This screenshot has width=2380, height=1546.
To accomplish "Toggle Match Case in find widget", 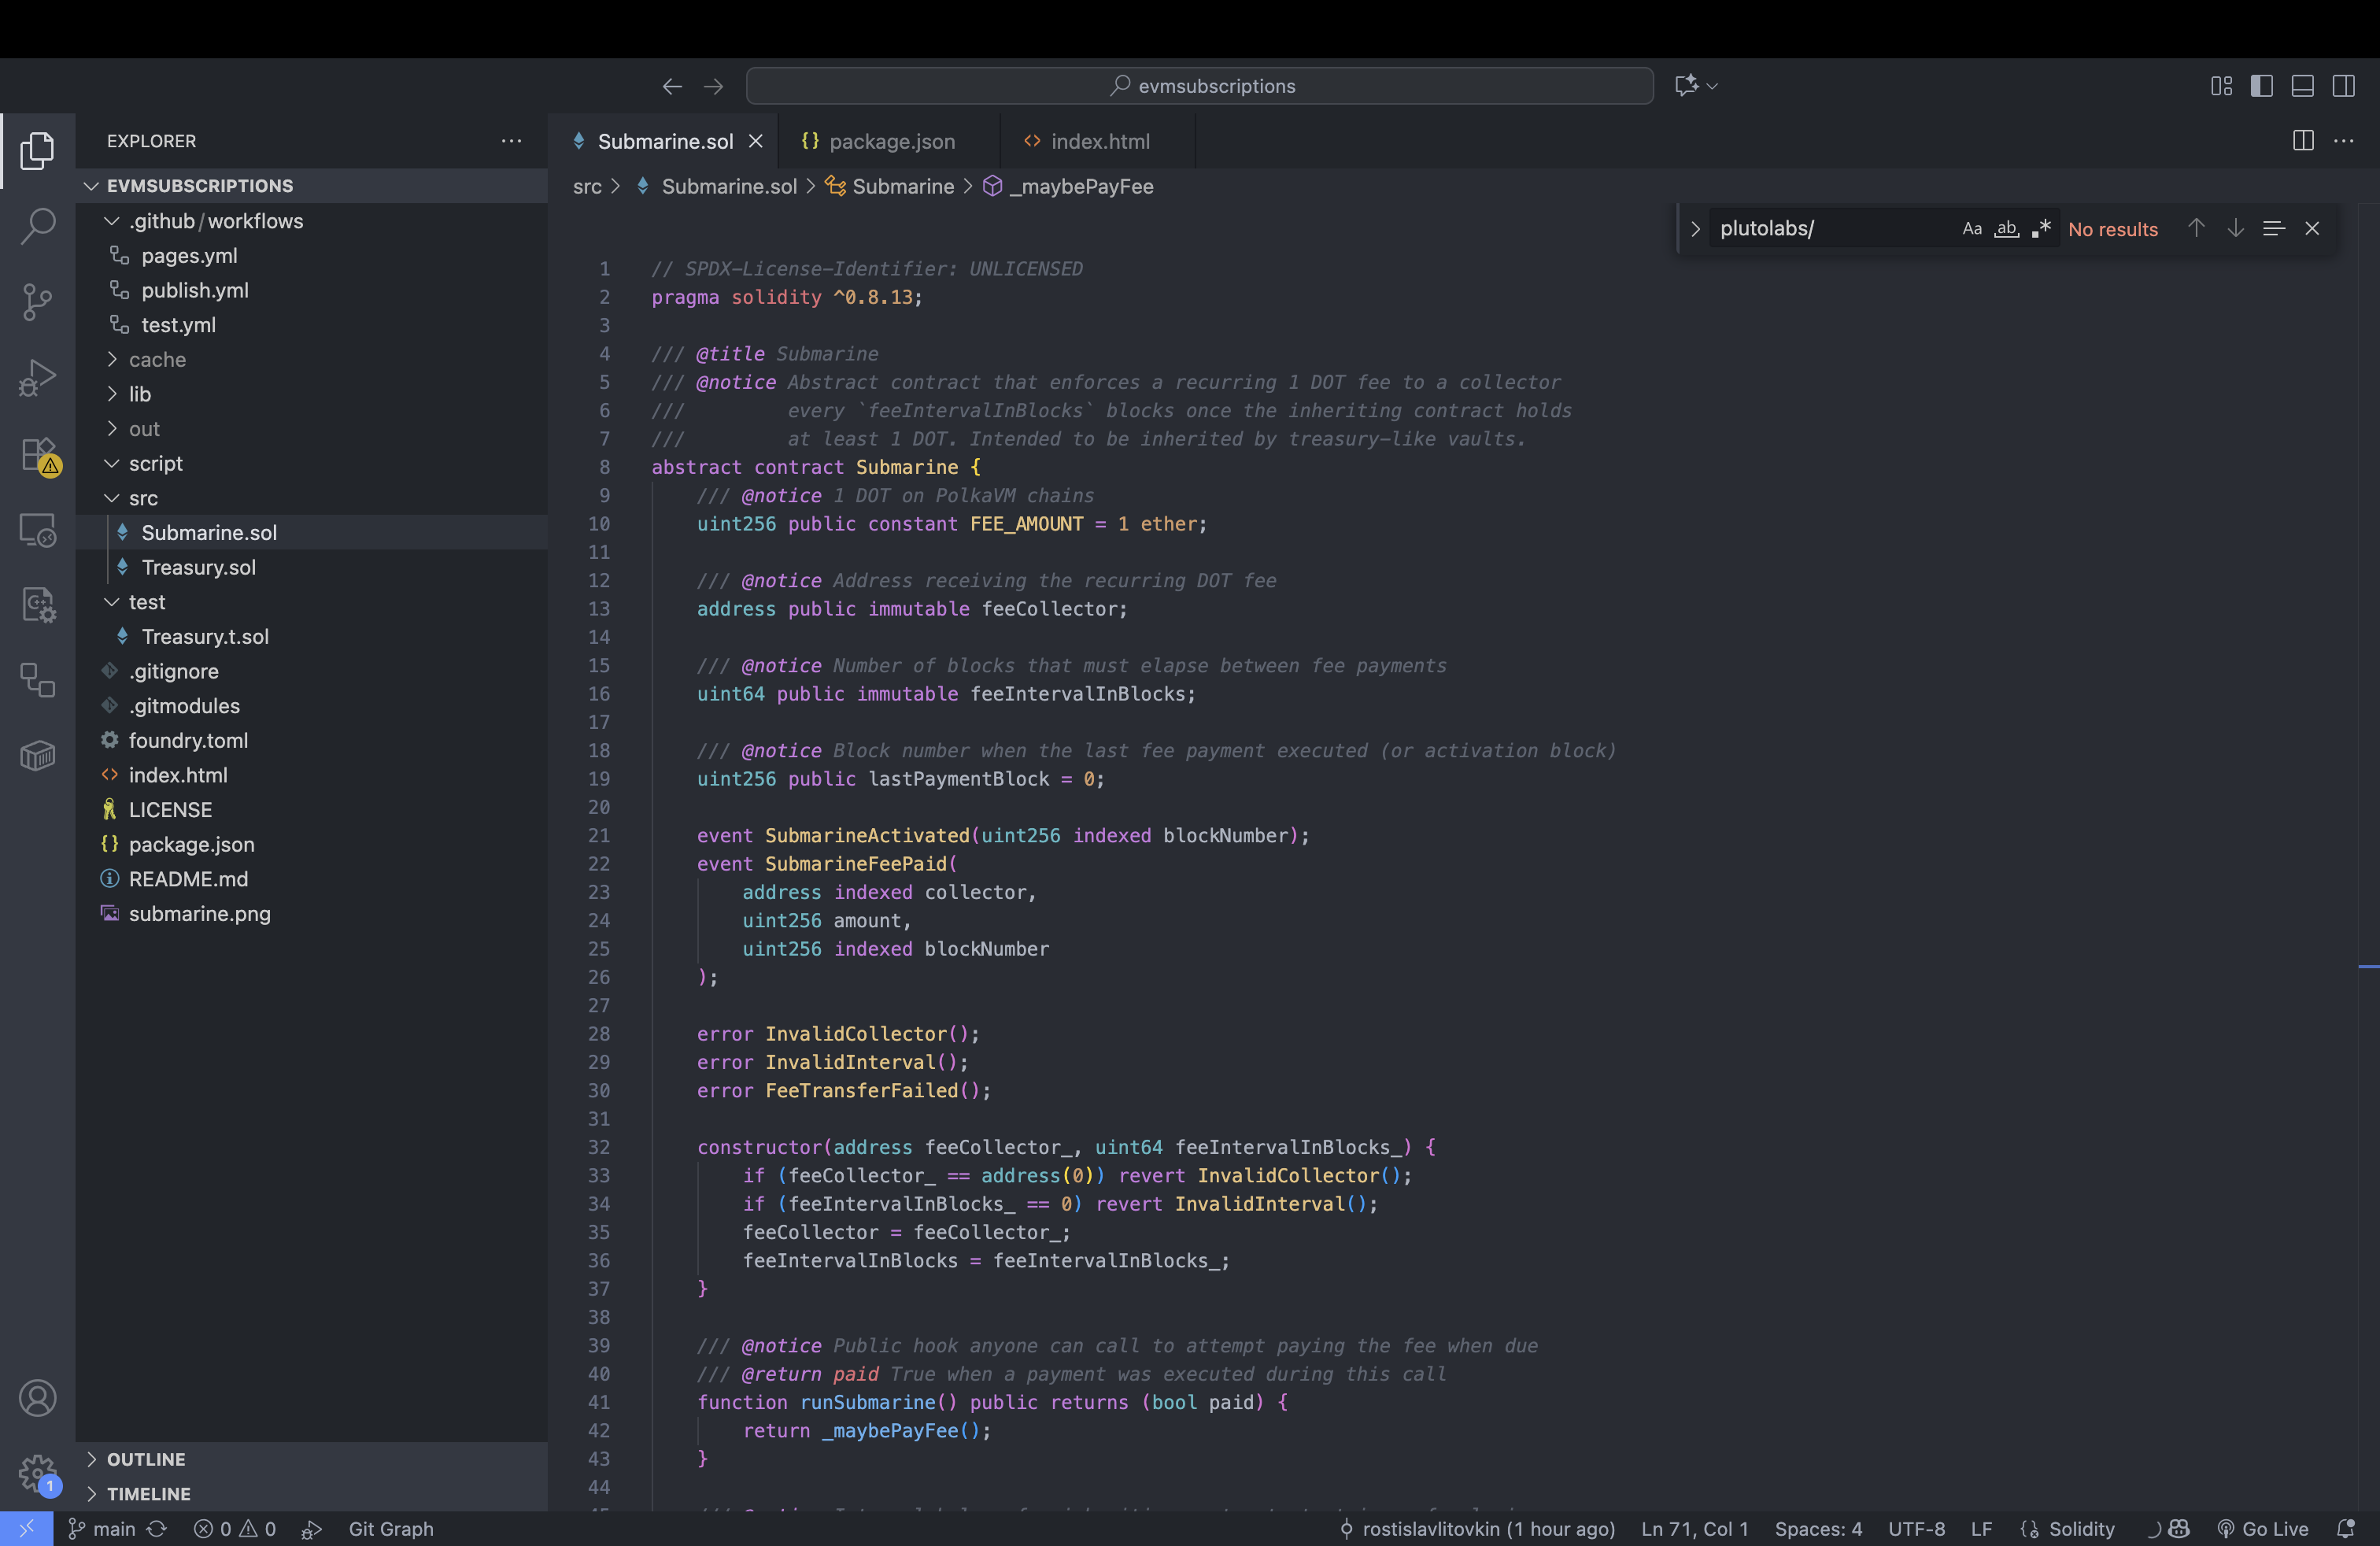I will (1971, 229).
